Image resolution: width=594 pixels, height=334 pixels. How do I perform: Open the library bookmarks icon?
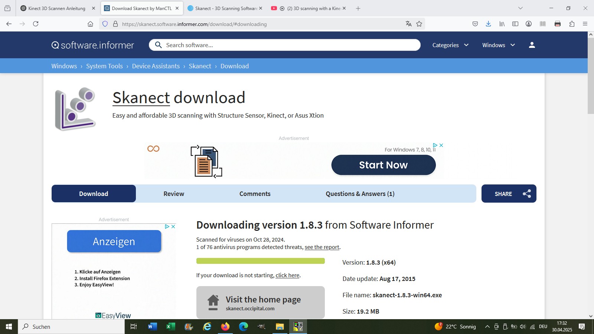tap(502, 24)
